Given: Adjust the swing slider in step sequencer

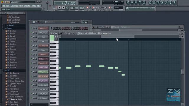Looking at the screenshot, I should [76, 22].
